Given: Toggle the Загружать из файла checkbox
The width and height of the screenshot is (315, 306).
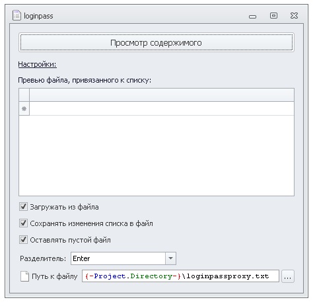Looking at the screenshot, I should pos(23,207).
